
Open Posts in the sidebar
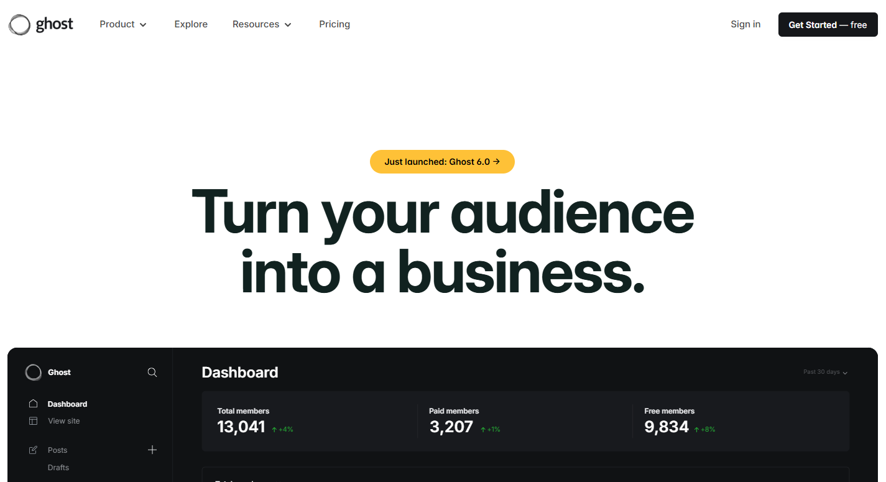click(57, 450)
